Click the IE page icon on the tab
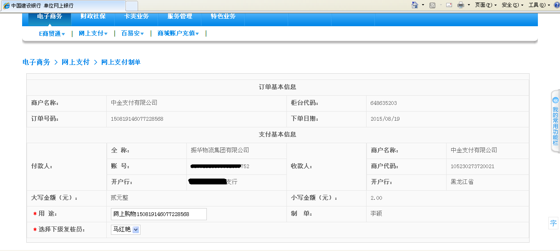Viewport: 560px width, 251px height. tap(6, 6)
